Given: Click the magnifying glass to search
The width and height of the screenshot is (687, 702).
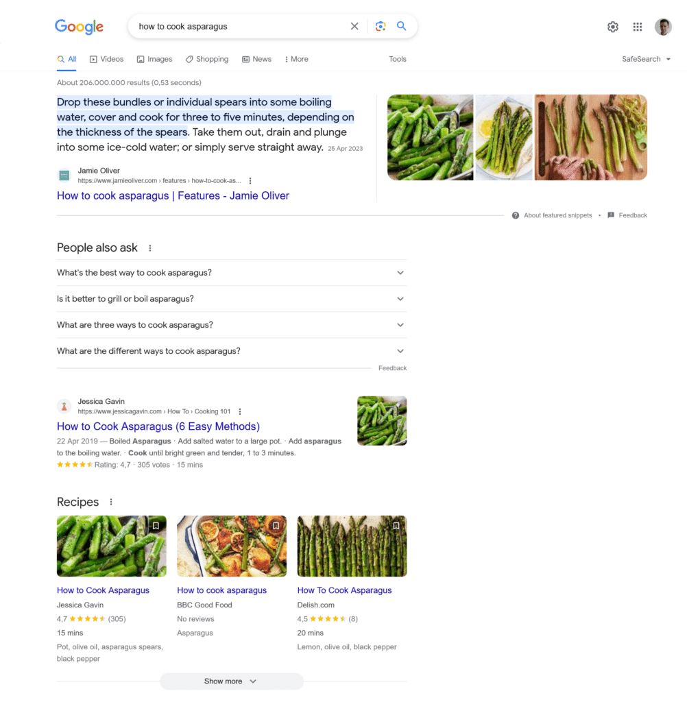Looking at the screenshot, I should [402, 25].
